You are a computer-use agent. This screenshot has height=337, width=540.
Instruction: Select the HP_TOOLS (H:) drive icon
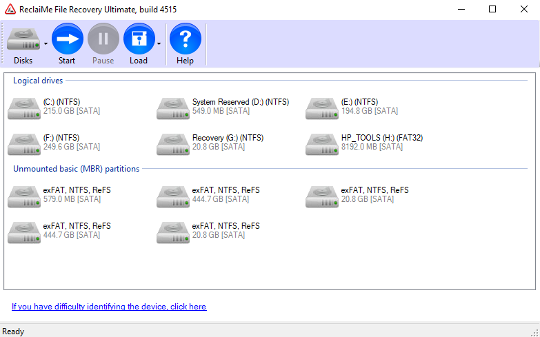(x=322, y=144)
